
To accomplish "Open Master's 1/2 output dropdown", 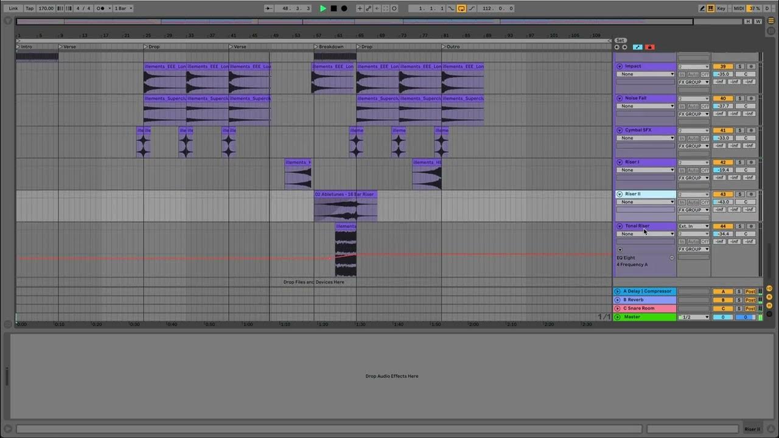I will pyautogui.click(x=694, y=317).
